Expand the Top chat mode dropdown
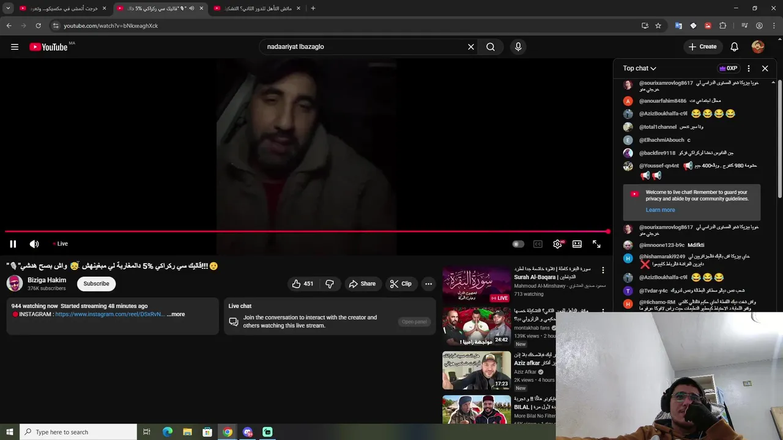Viewport: 783px width, 440px height. pyautogui.click(x=639, y=68)
